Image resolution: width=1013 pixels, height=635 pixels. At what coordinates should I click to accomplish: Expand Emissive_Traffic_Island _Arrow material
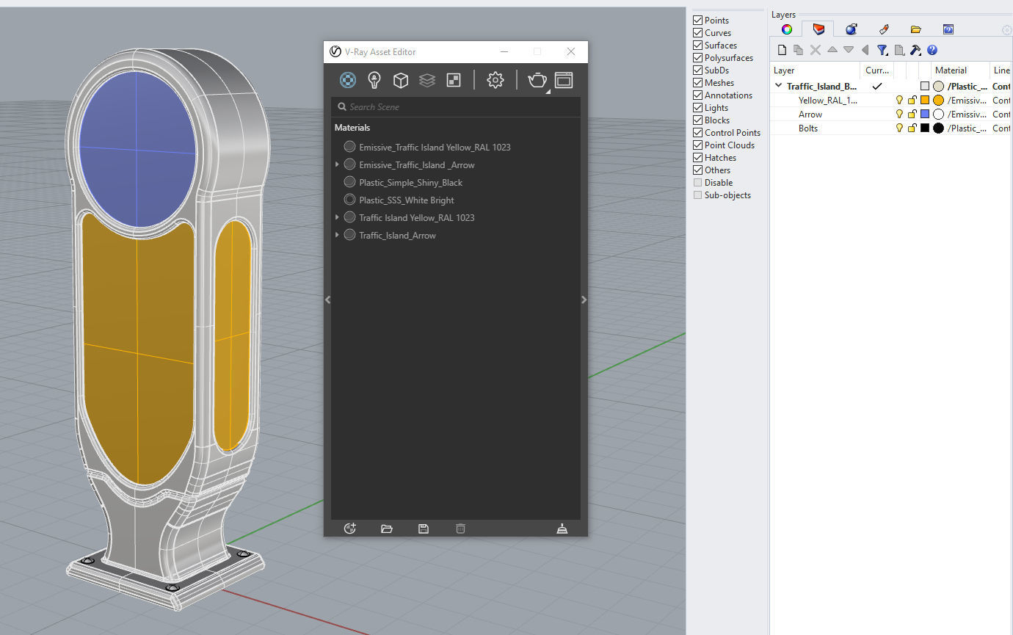pos(337,165)
